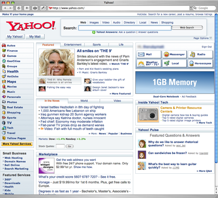The width and height of the screenshot is (218, 198).
Task: Click the Pamela Anderson featured photo
Action: pyautogui.click(x=57, y=62)
